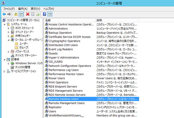This screenshot has width=174, height=118.
Task: Expand the パフォーマンス node
Action: pos(8,52)
